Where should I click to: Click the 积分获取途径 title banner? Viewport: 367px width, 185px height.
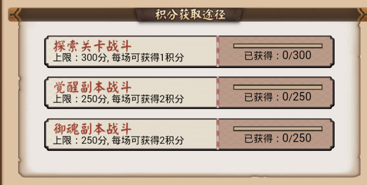click(189, 14)
